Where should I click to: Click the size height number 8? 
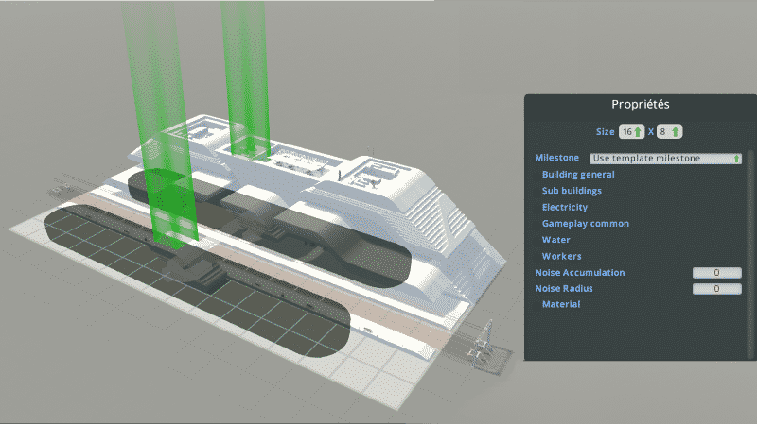664,131
